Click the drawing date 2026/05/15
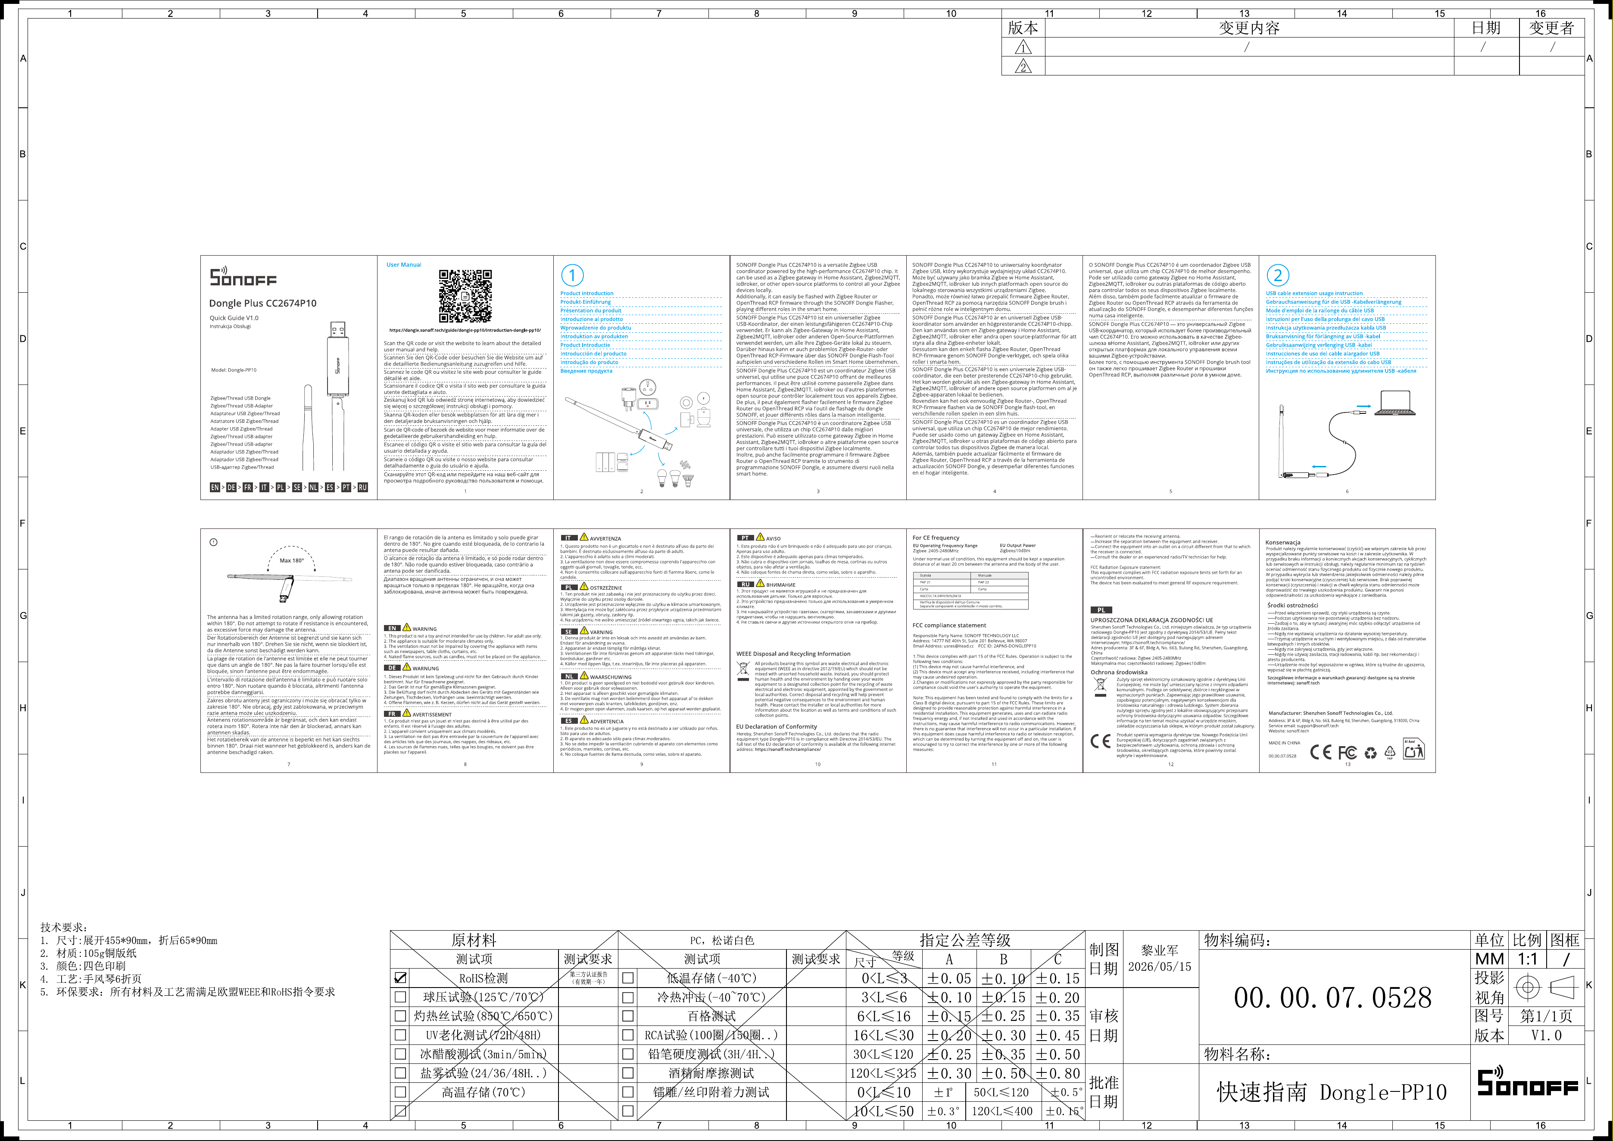 click(x=1160, y=967)
